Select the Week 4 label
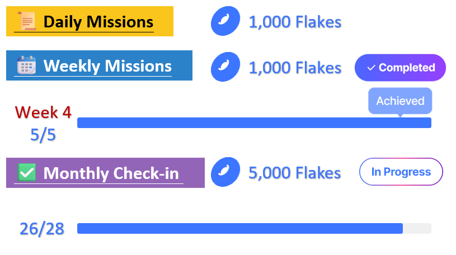The height and width of the screenshot is (255, 456). coord(43,112)
